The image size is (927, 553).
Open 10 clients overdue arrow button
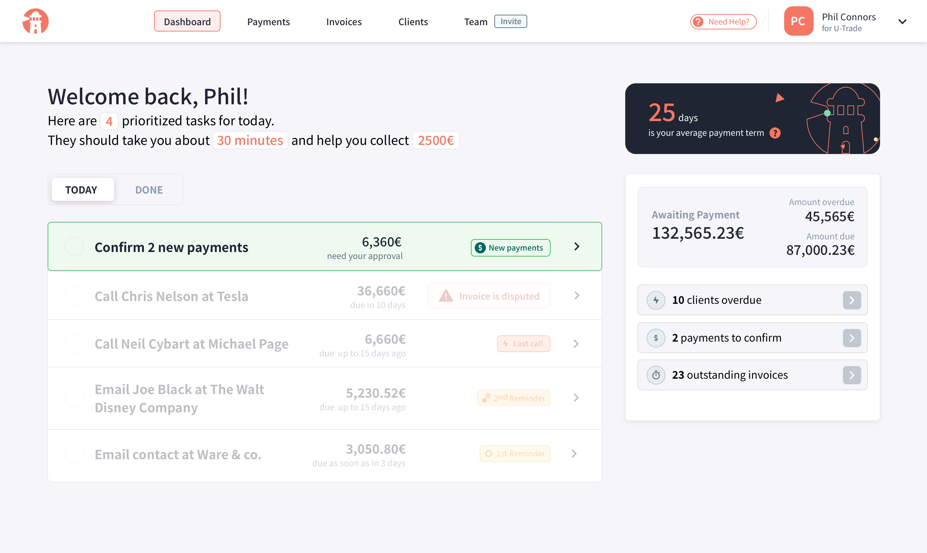[x=852, y=300]
